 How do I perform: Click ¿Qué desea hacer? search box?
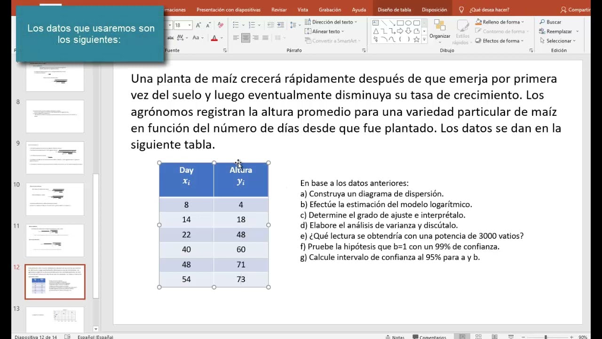click(x=484, y=9)
